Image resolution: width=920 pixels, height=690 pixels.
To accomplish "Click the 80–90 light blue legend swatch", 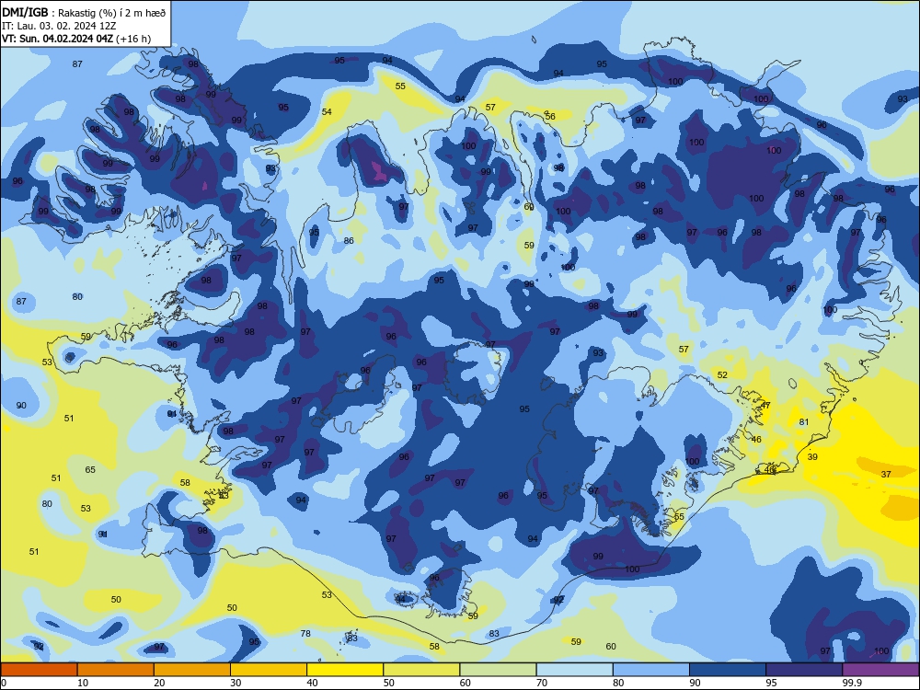I will [651, 670].
